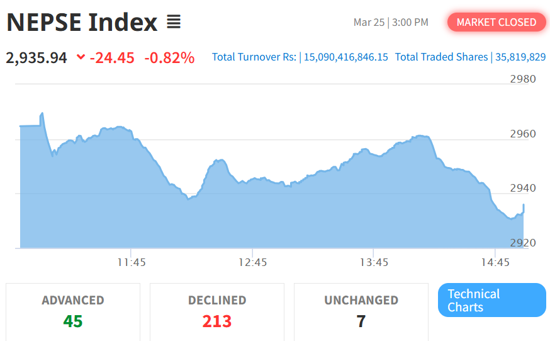Click the MARKET CLOSED badge
Screen dimensions: 550x341
point(496,22)
